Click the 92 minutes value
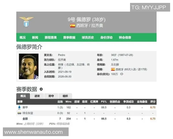This screenshot has width=173, height=139. coord(69,113)
